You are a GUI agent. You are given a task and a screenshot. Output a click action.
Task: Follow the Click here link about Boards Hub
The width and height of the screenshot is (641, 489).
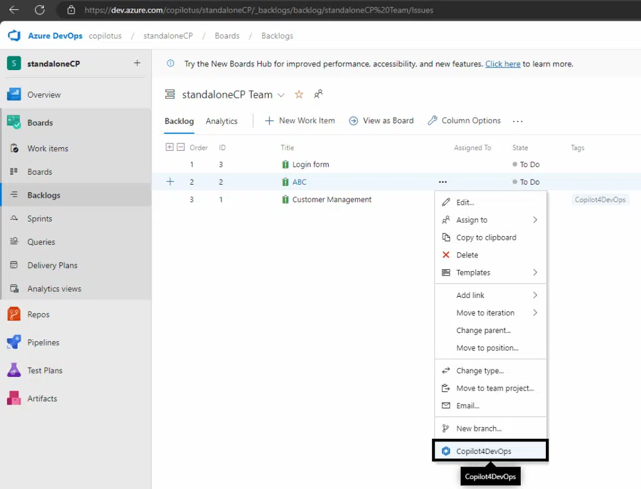pyautogui.click(x=503, y=63)
